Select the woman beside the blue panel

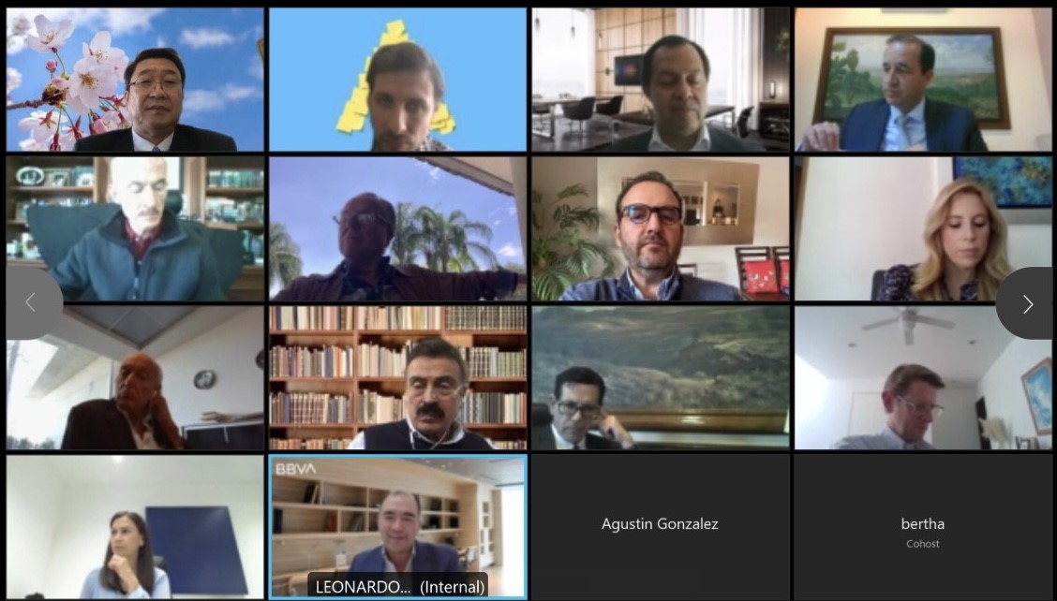[x=135, y=526]
